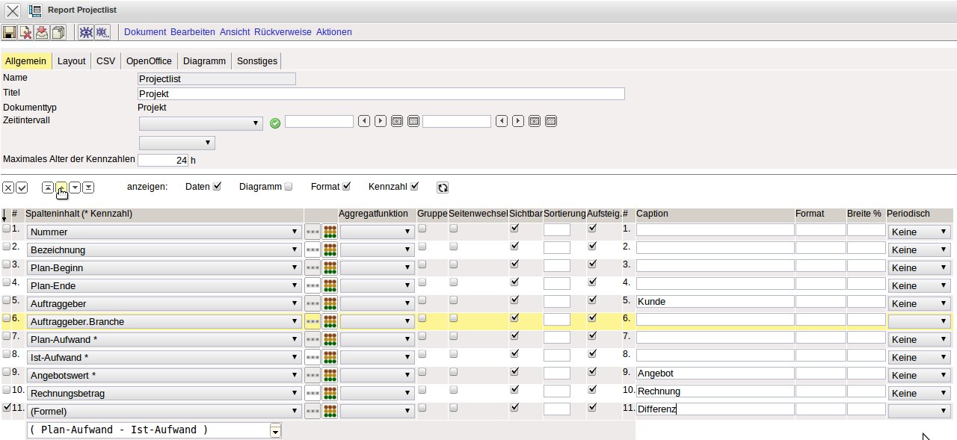Viewport: 957px width, 440px height.
Task: Expand the Zeitintervall dropdown
Action: [x=200, y=123]
